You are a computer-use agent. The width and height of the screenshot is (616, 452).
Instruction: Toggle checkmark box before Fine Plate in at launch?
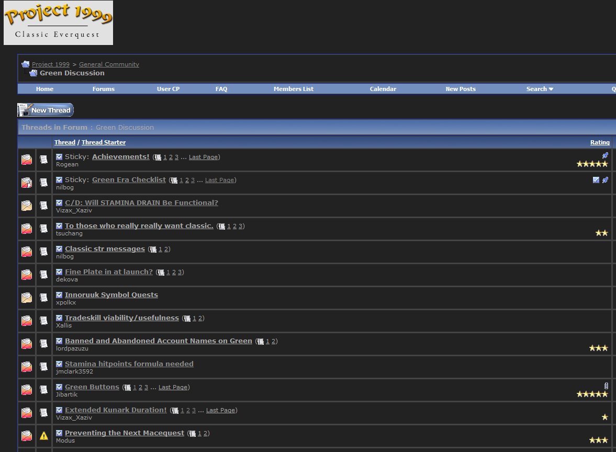(x=59, y=272)
